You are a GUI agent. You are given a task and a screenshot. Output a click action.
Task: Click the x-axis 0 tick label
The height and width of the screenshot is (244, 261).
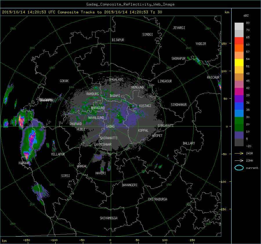click(x=110, y=240)
